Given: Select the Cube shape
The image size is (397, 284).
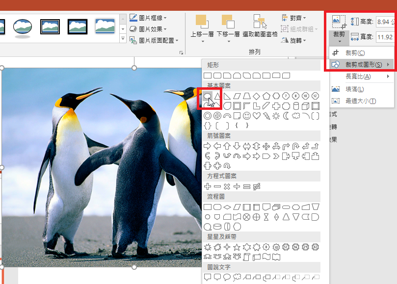Looking at the screenshot, I should [x=306, y=106].
